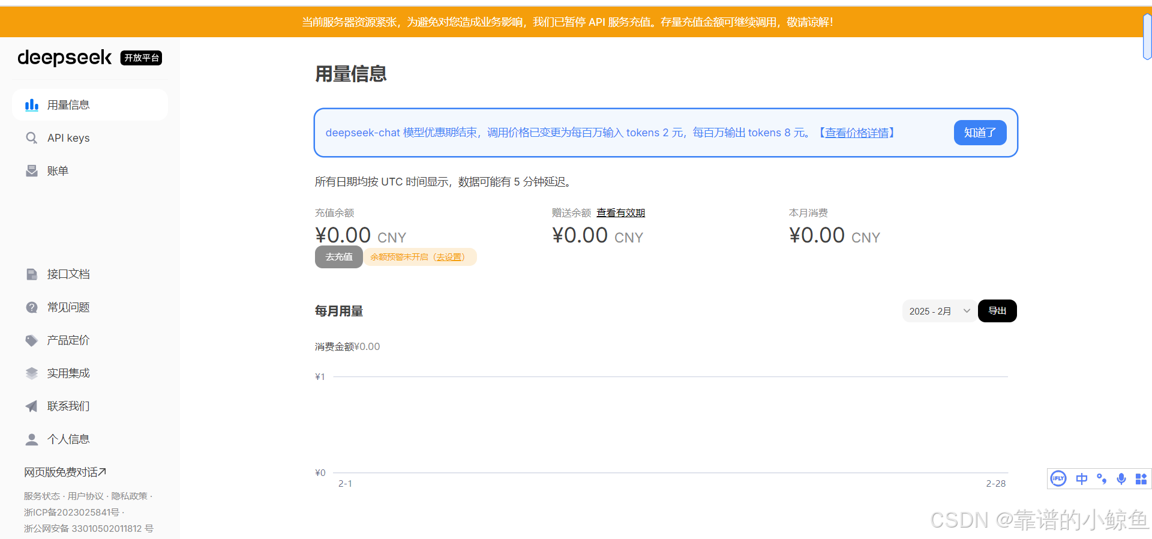
Task: Click the UTC time display note
Action: [x=445, y=181]
